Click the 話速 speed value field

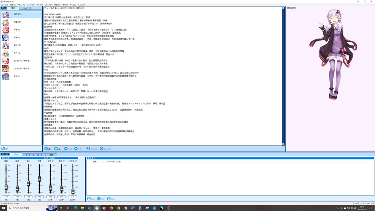click(17, 197)
